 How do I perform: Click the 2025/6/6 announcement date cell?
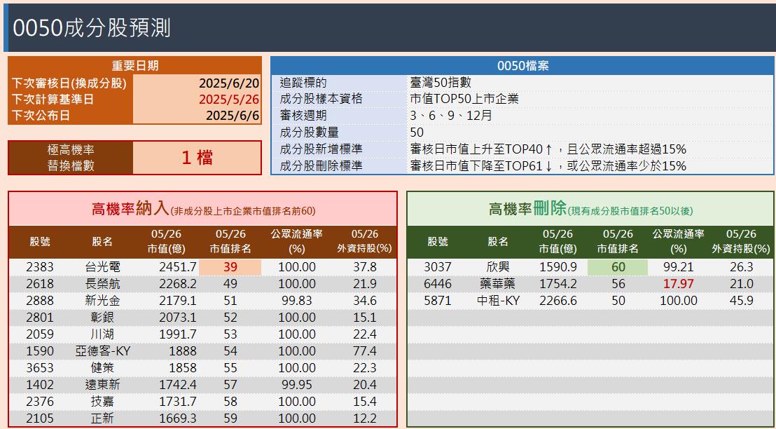[197, 116]
